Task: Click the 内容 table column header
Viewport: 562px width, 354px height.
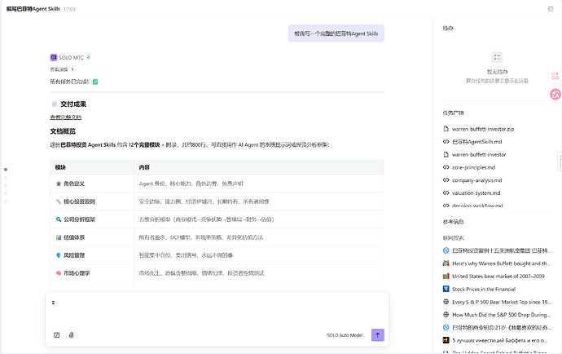Action: coord(144,167)
